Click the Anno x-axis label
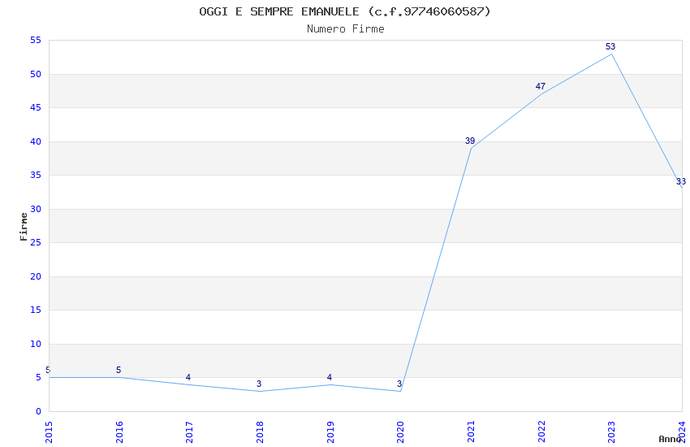This screenshot has height=447, width=690. pos(670,439)
